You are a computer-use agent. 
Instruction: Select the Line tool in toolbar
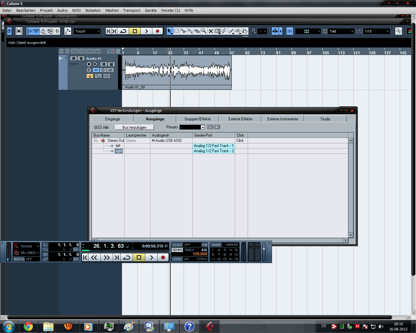(232, 31)
